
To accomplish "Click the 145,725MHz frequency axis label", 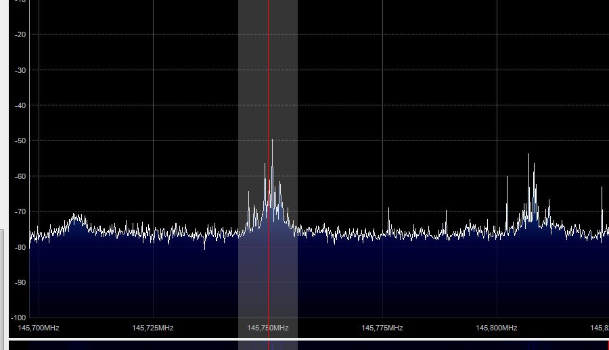I will pyautogui.click(x=153, y=328).
